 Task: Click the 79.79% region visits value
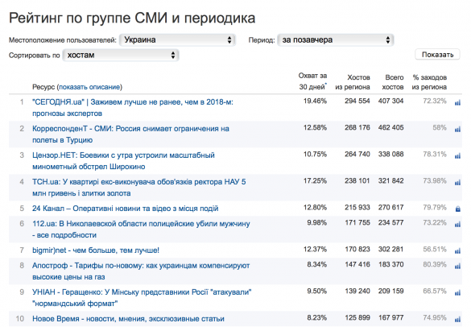[x=435, y=207]
